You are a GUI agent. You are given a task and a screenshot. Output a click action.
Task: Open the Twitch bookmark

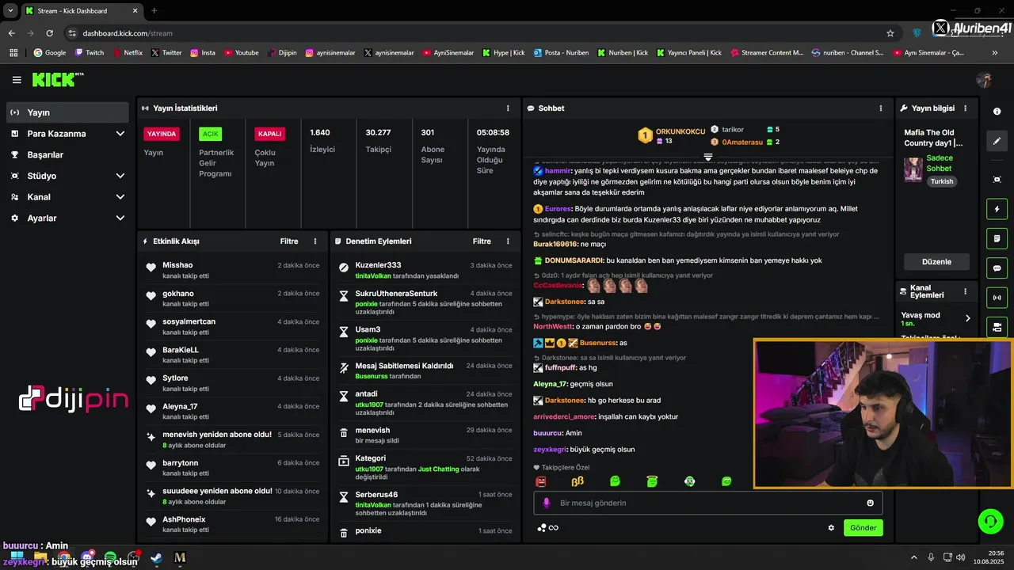(90, 53)
